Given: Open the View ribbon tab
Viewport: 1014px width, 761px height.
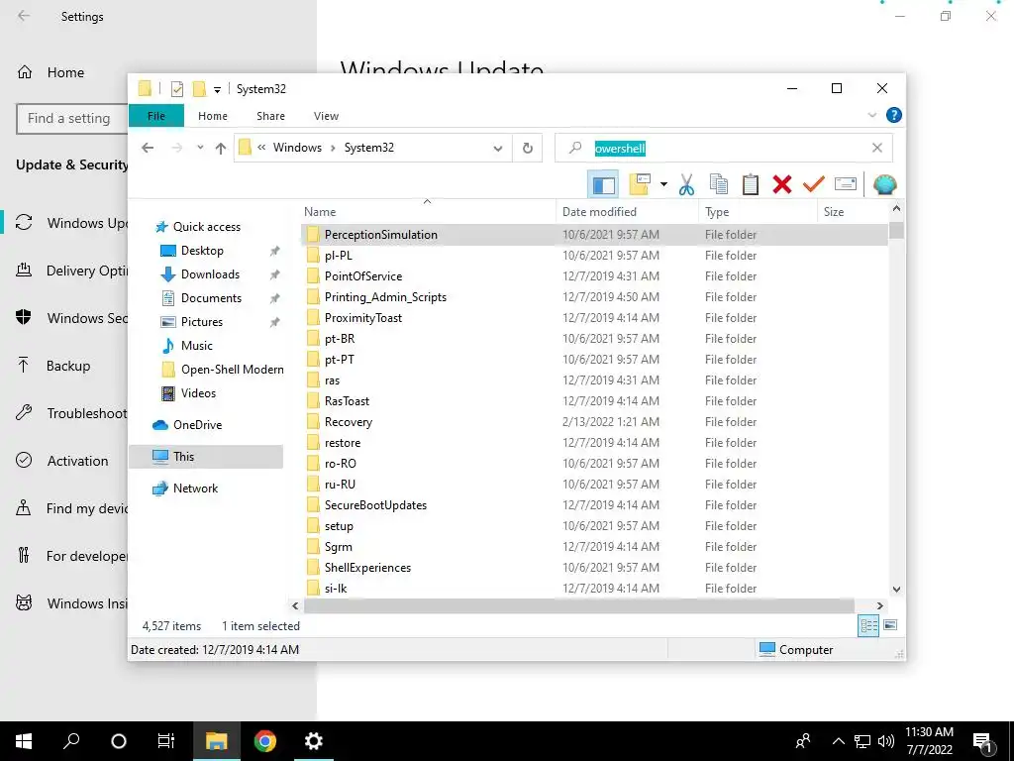Looking at the screenshot, I should (326, 116).
